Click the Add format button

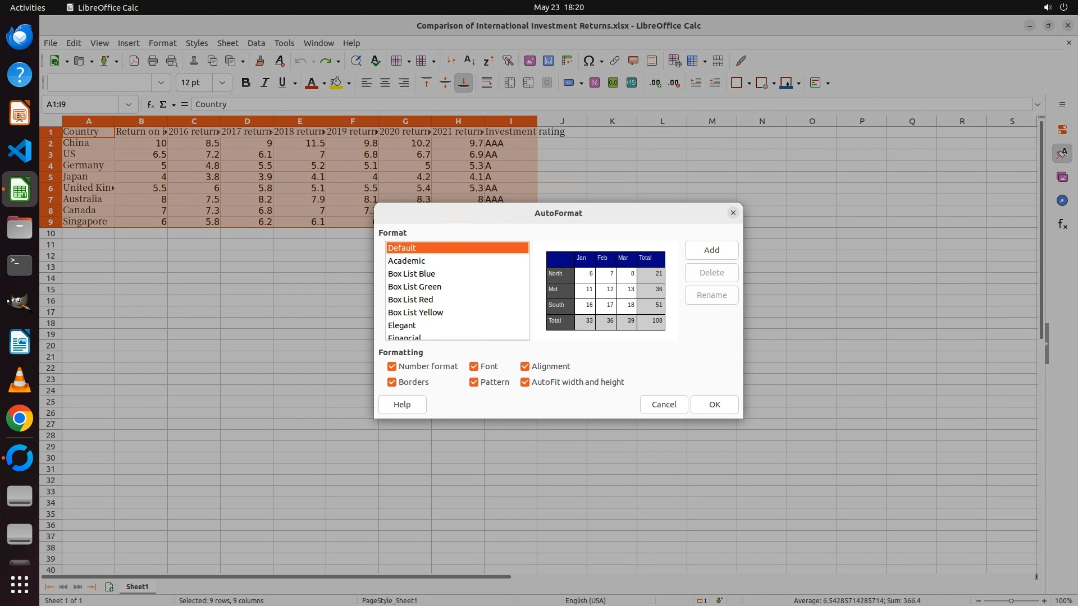[711, 250]
